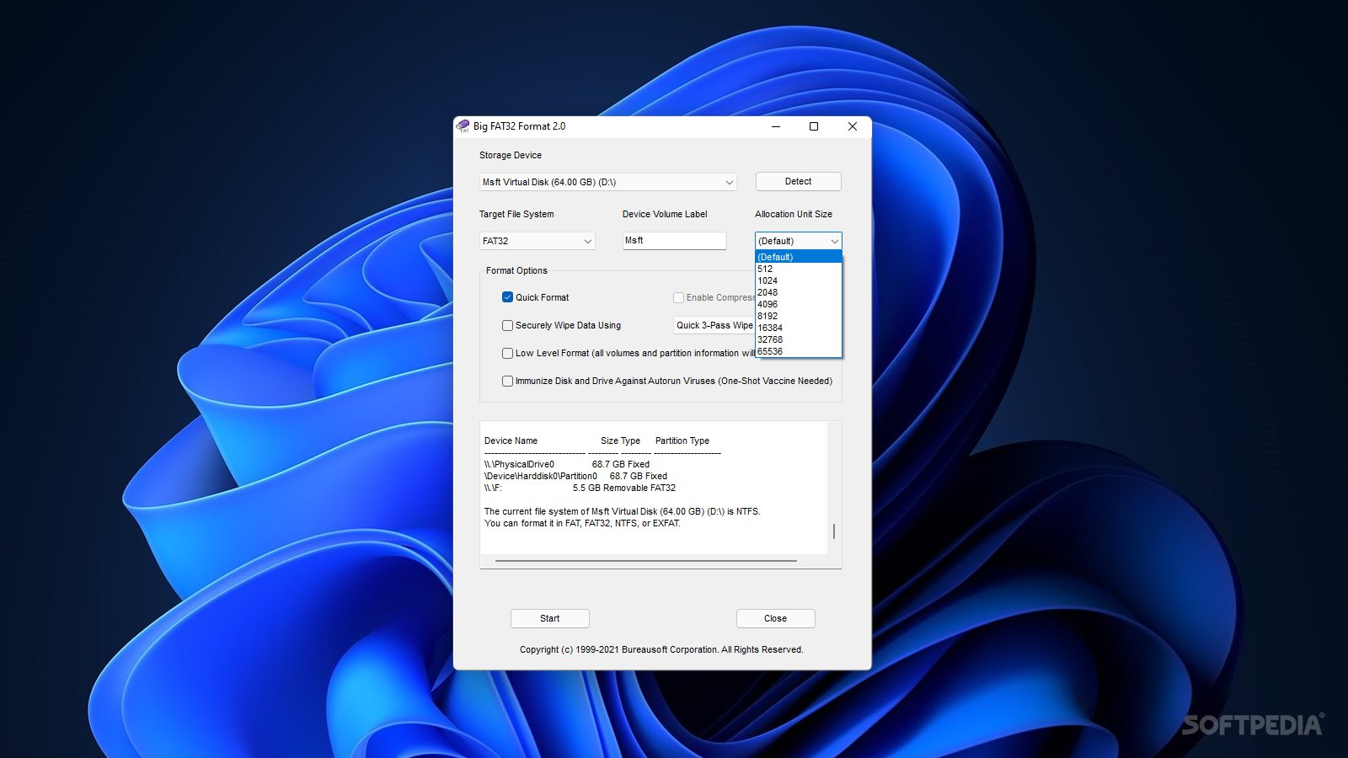Click the Device Name column header text

511,440
